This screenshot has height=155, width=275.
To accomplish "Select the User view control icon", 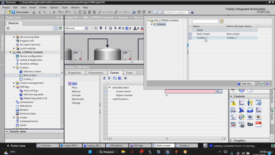I will [x=250, y=102].
